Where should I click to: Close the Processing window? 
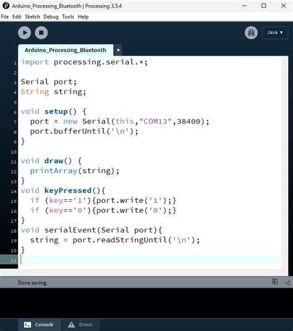pos(284,6)
